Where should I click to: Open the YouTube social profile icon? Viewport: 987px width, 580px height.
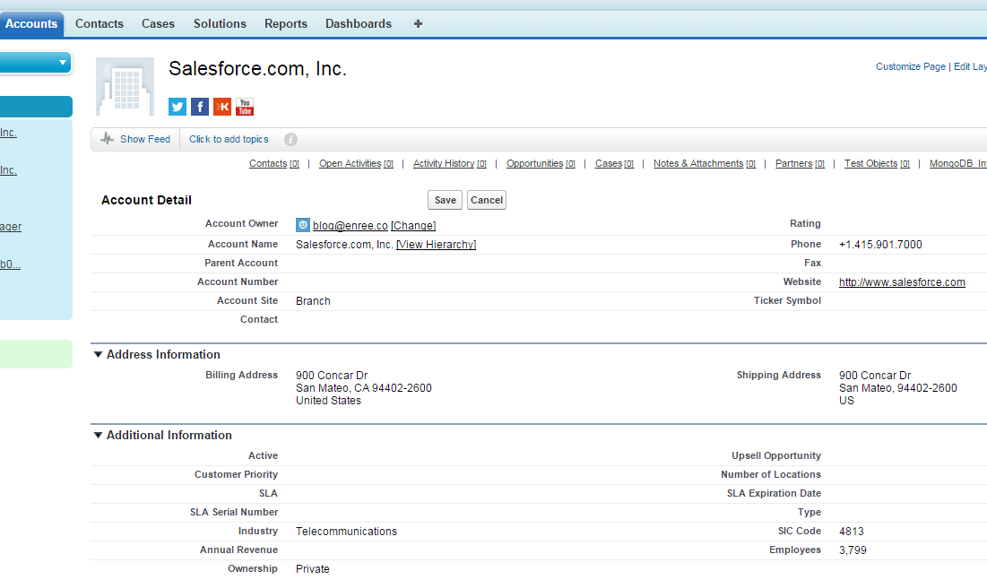coord(245,107)
